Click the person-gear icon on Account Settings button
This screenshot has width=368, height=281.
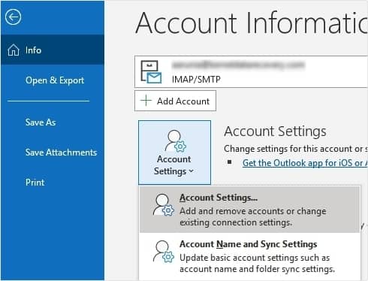tap(175, 141)
